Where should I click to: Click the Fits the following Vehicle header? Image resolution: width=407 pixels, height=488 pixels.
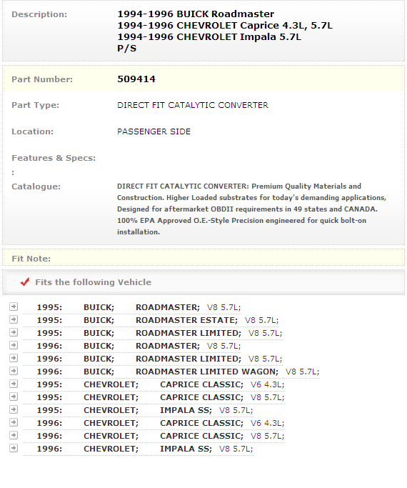click(93, 282)
